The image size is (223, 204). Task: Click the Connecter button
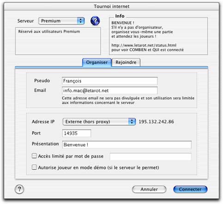[190, 189]
